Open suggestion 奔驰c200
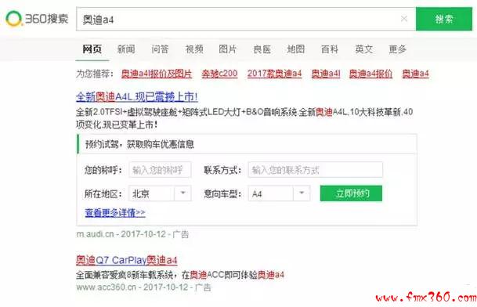The image size is (477, 307). (x=219, y=74)
